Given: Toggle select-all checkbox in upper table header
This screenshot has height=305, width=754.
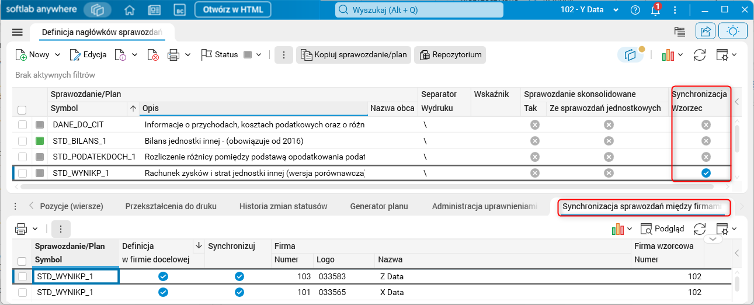Looking at the screenshot, I should click(22, 110).
